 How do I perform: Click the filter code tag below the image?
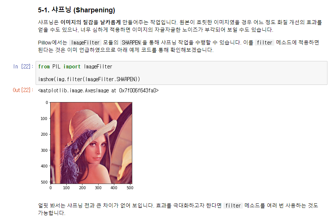pos(233,206)
